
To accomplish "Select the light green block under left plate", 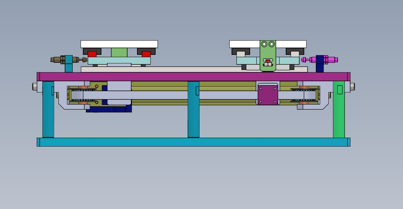I will (119, 52).
